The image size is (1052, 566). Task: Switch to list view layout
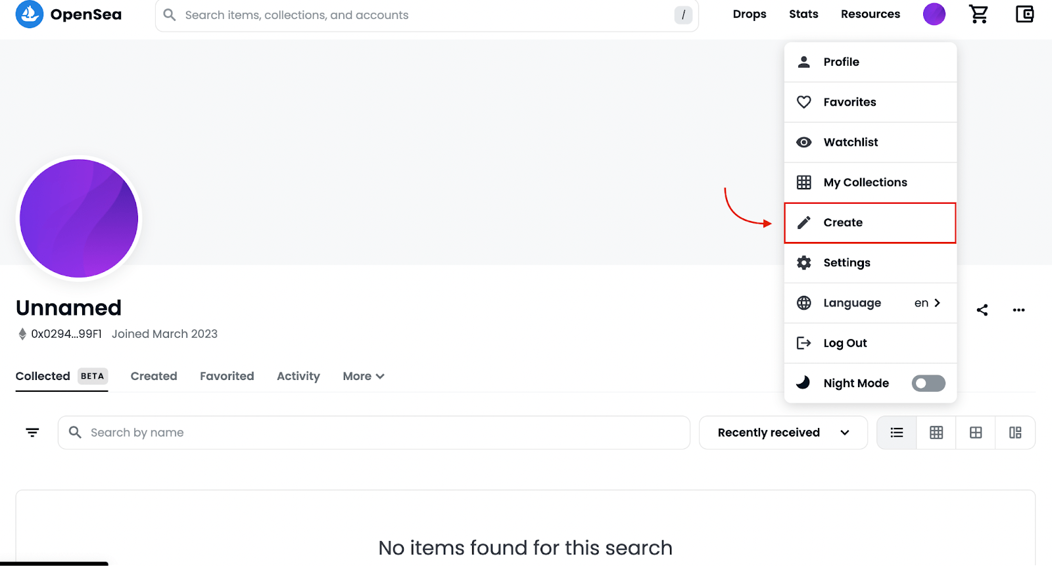[897, 433]
